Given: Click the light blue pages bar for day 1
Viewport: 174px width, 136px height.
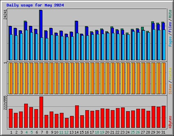Looking at the screenshot, I should (x=11, y=47).
